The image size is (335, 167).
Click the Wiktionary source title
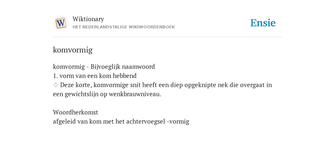[x=88, y=19]
